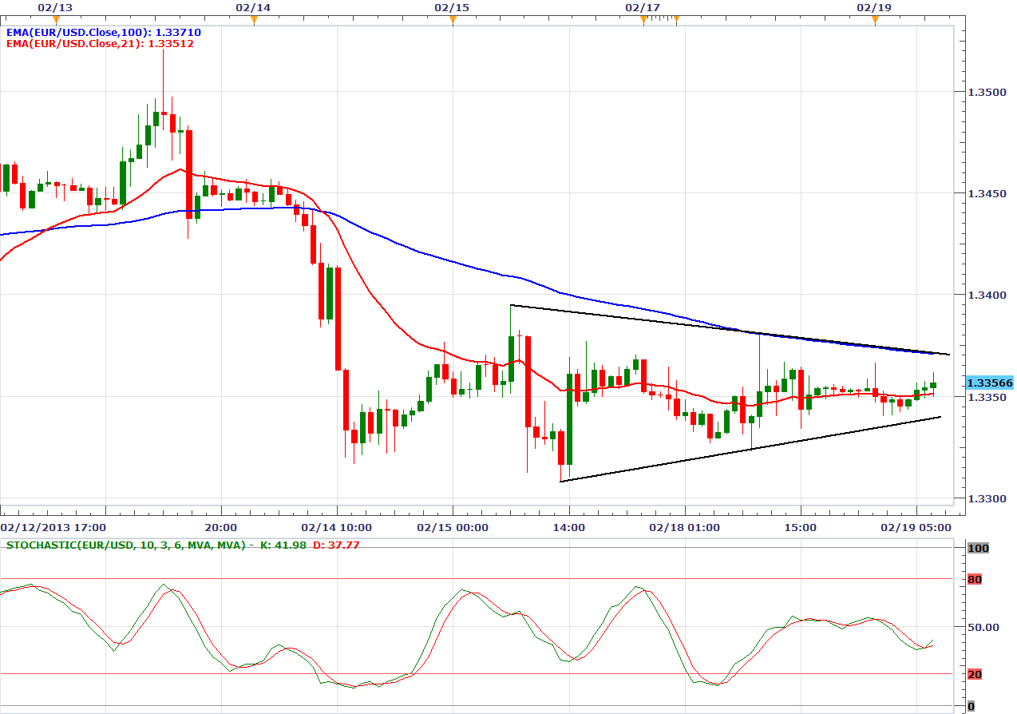
Task: Select the red EMA 21 indicator label
Action: [x=100, y=44]
